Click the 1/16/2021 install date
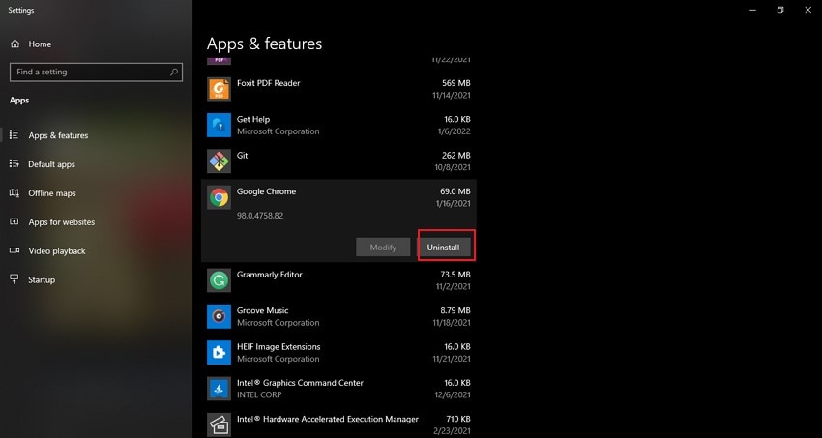 (454, 204)
